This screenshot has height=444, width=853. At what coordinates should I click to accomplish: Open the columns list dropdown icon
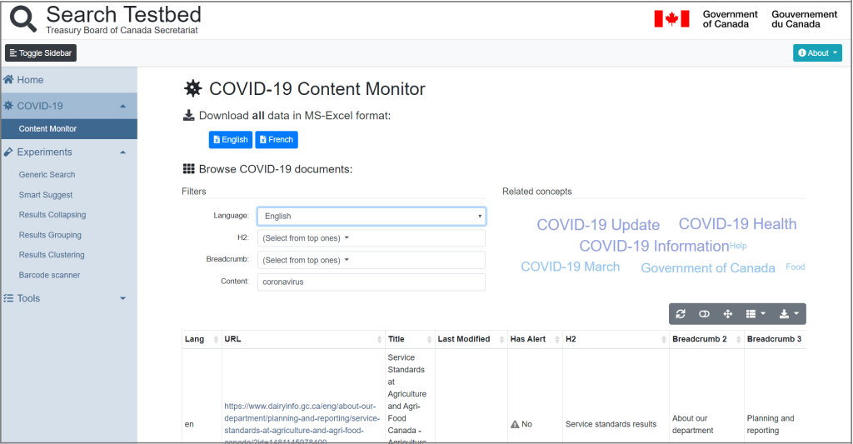pyautogui.click(x=756, y=314)
